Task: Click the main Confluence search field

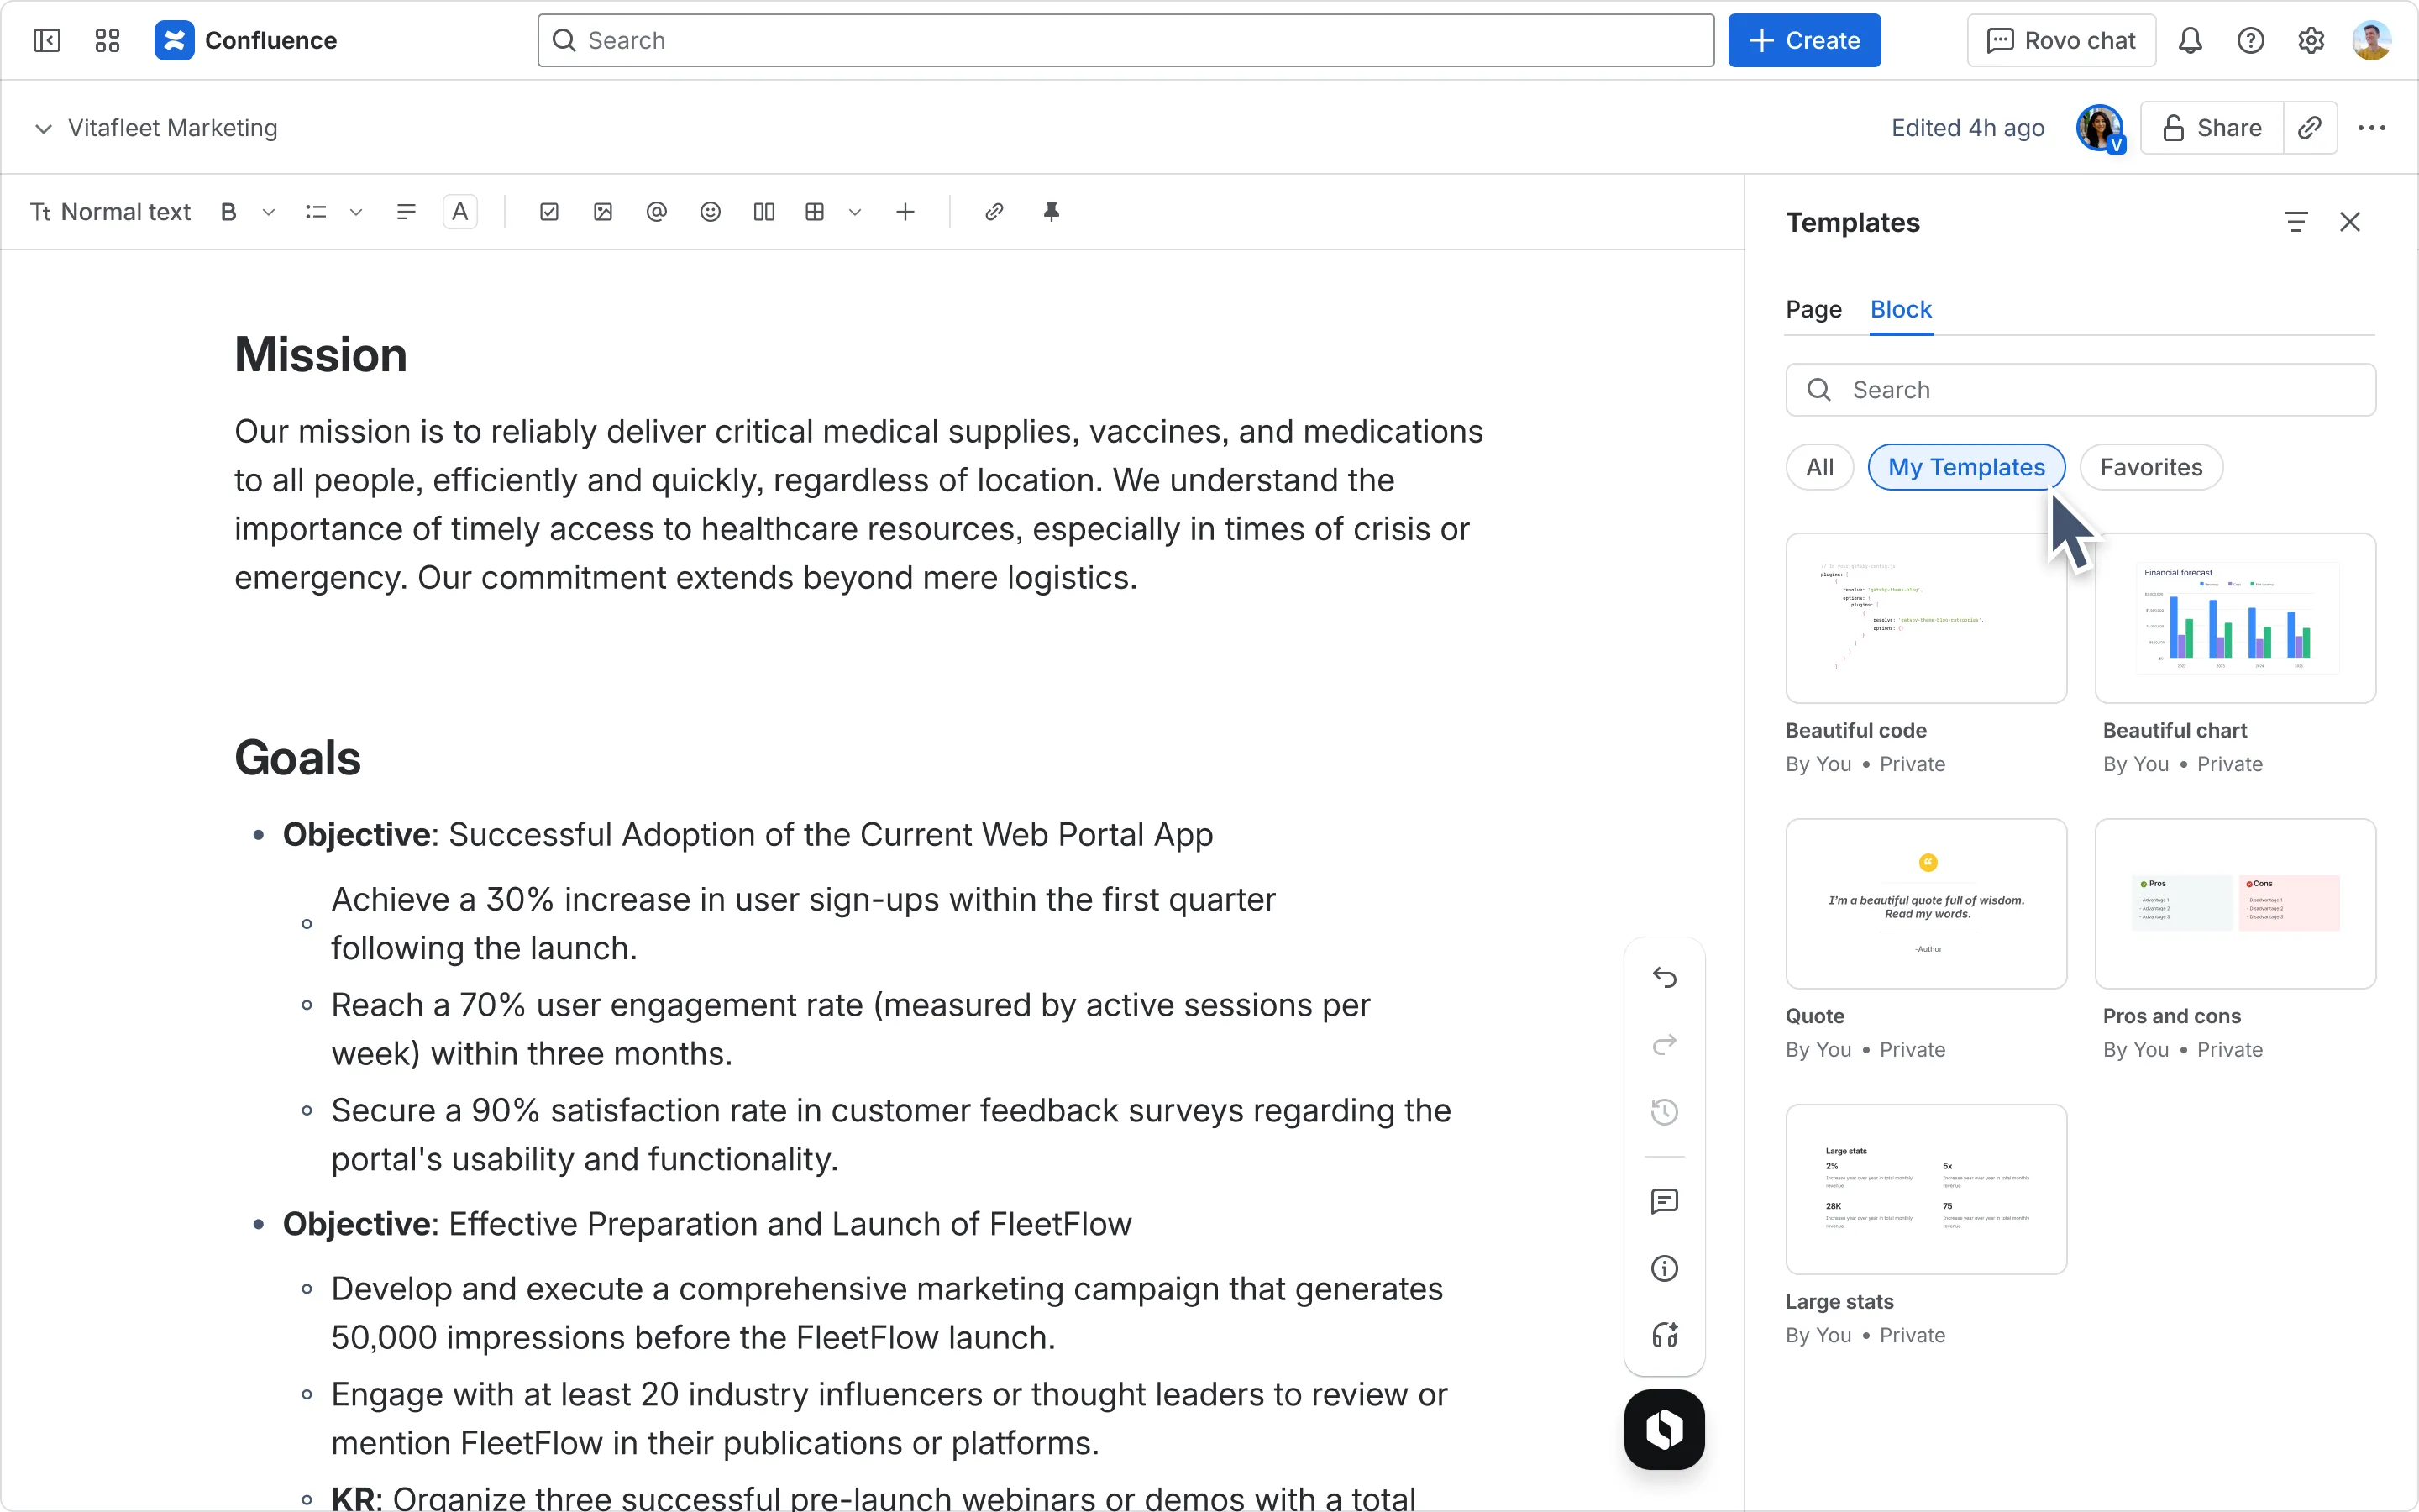Action: [1126, 40]
